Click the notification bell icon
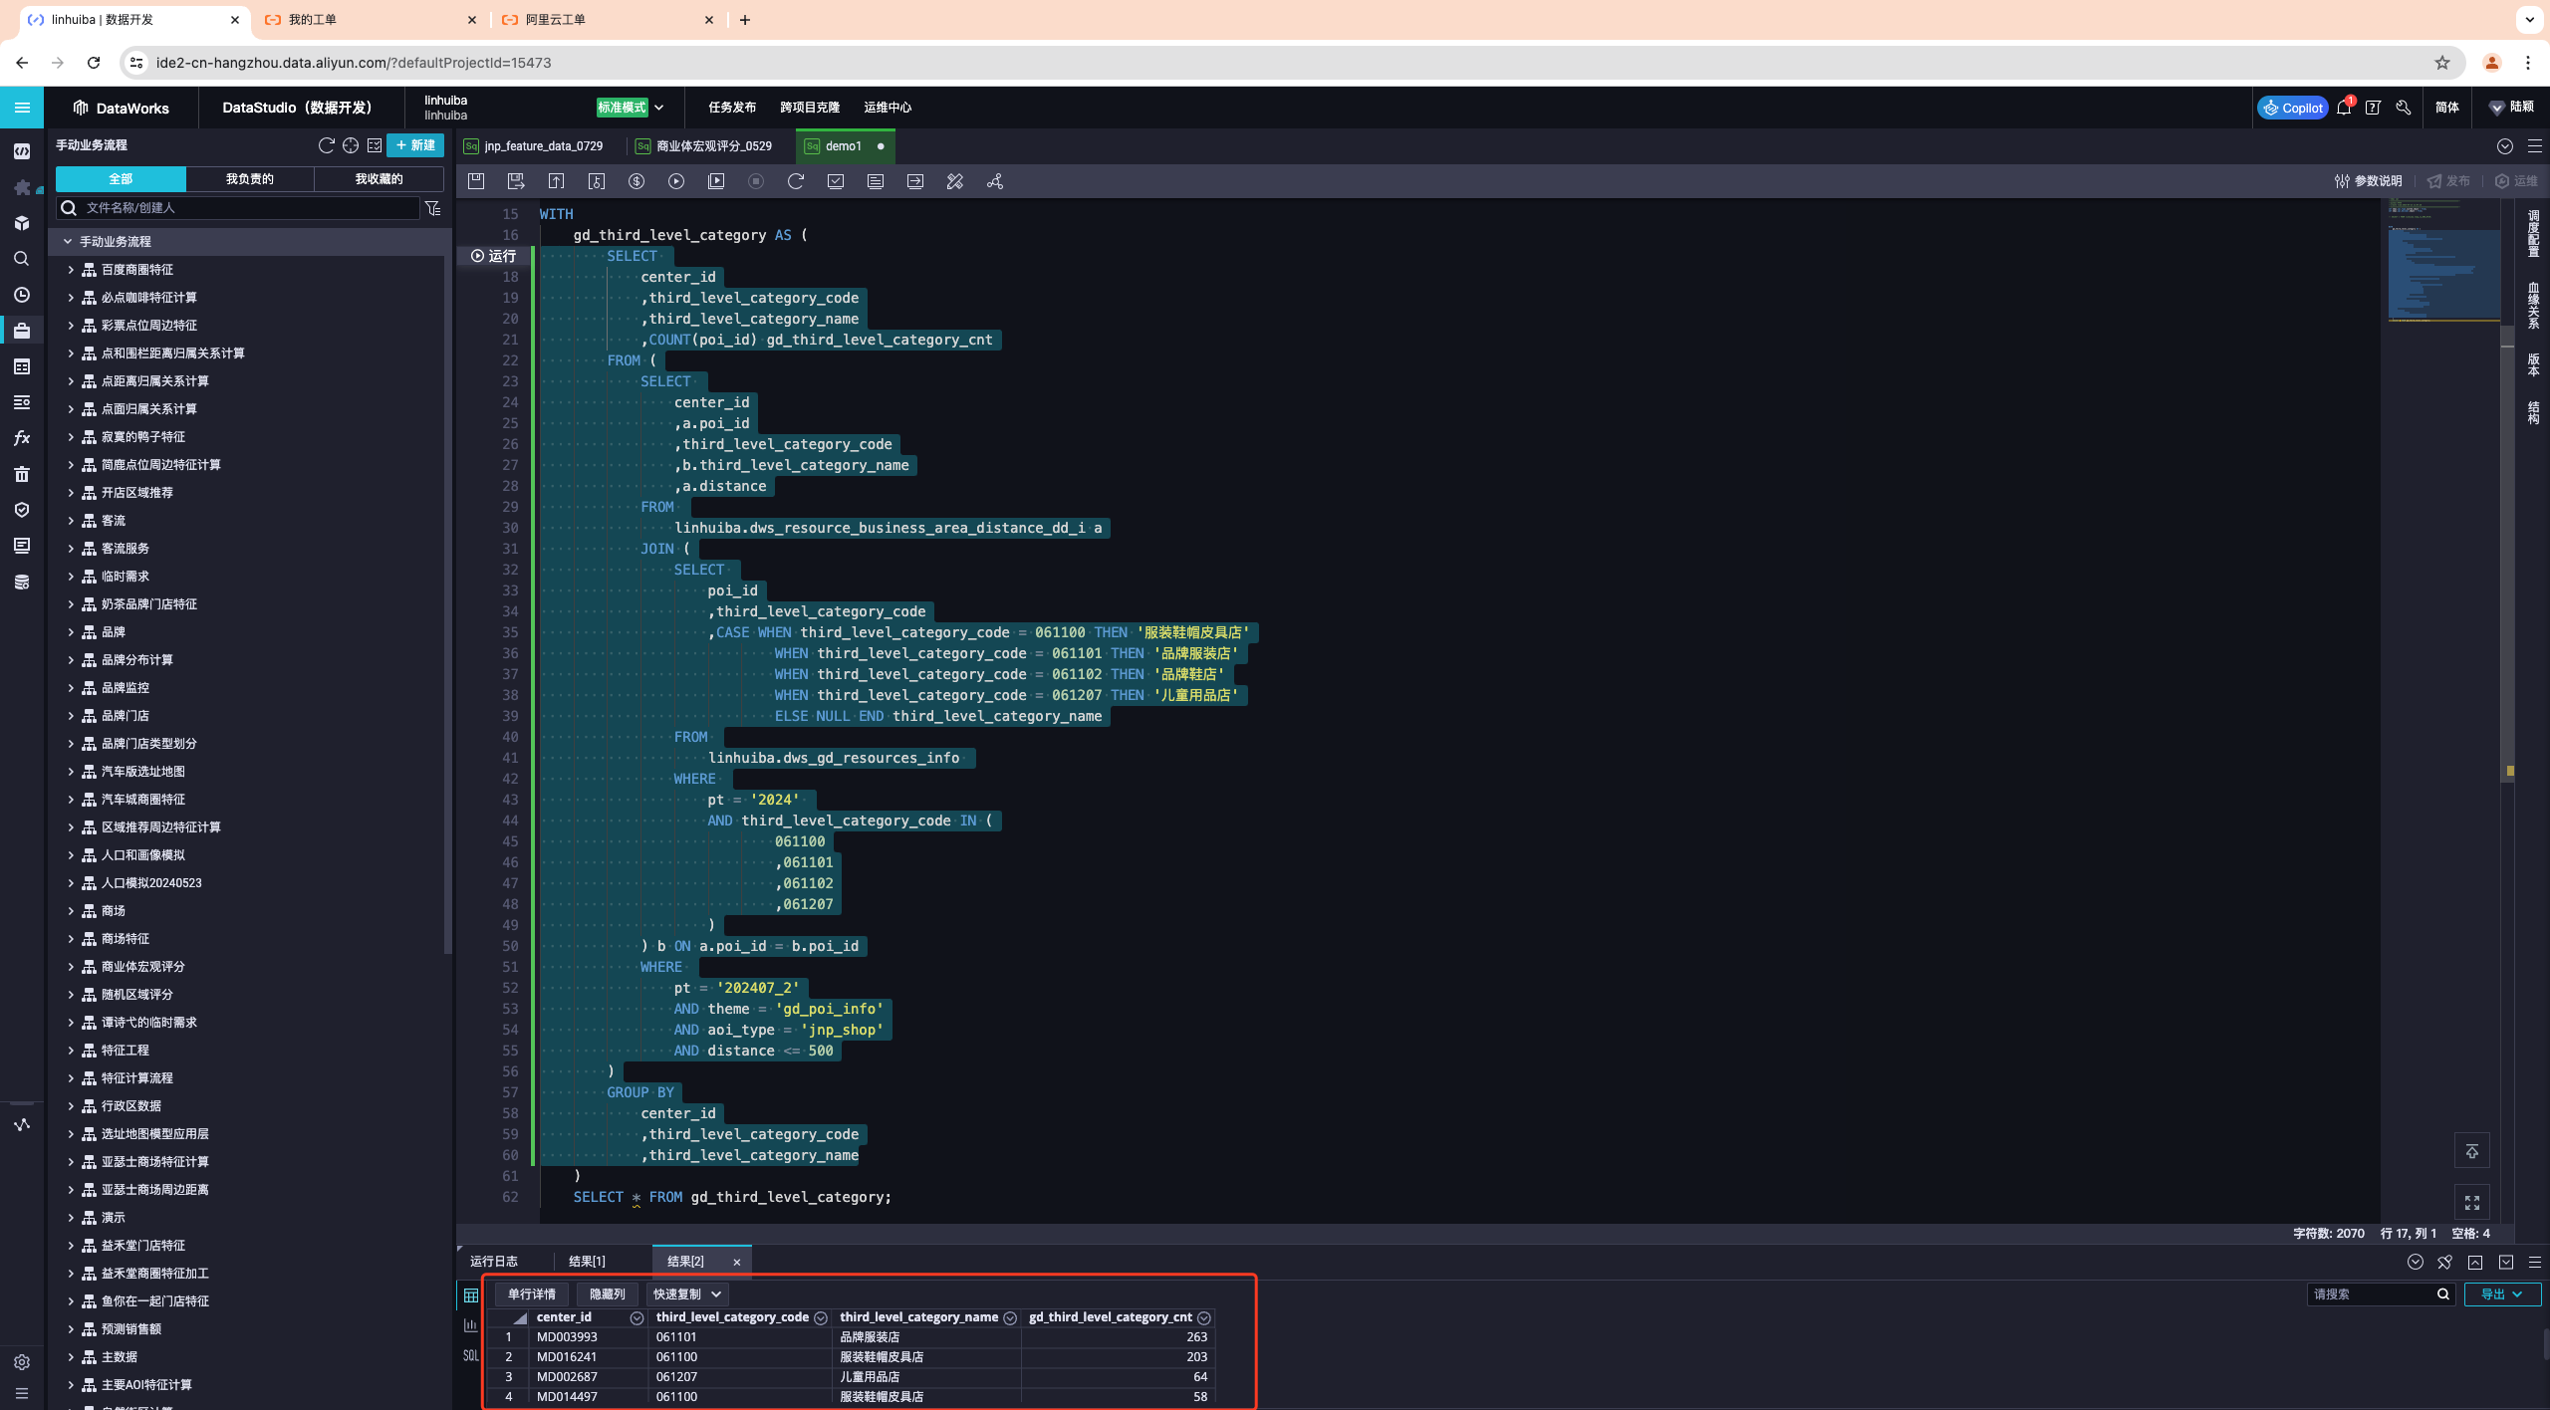 tap(2344, 108)
